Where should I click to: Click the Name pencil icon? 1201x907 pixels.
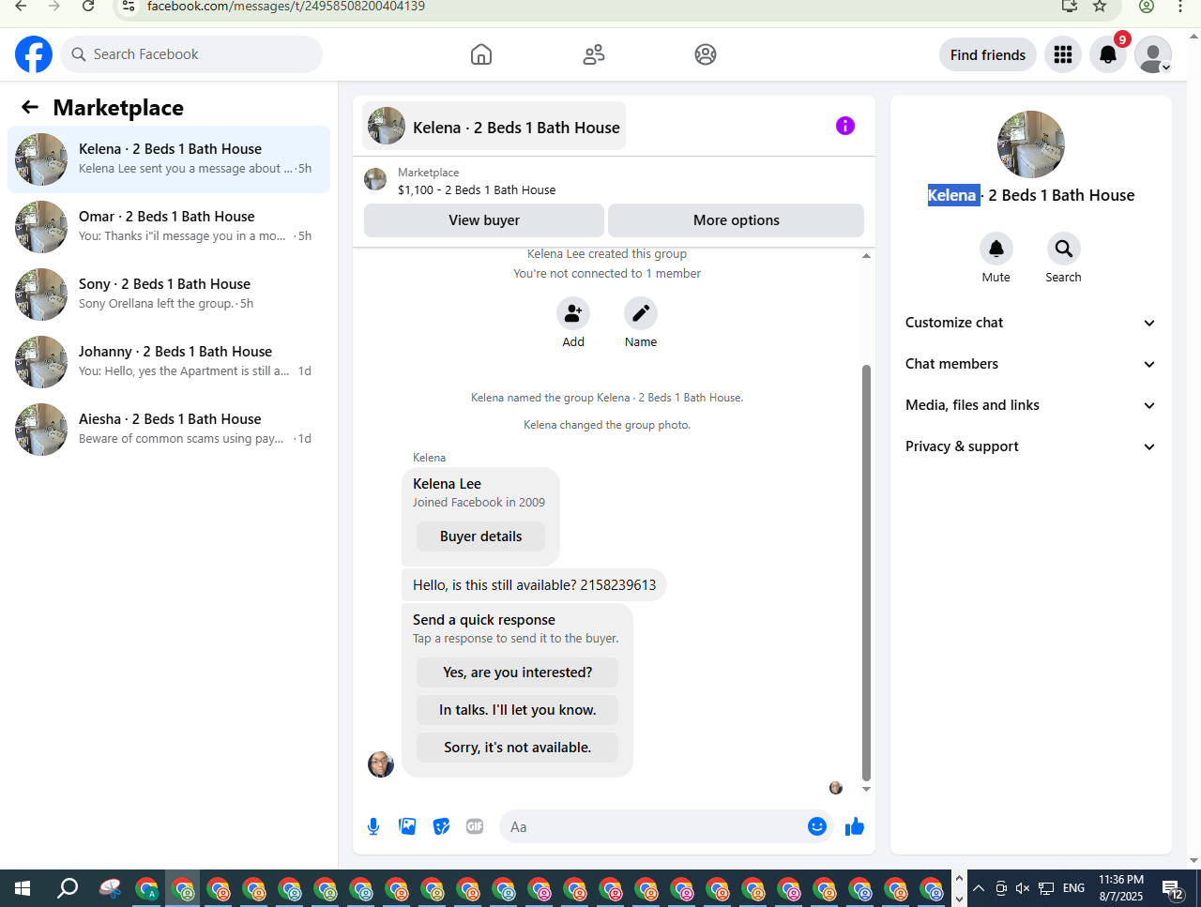pos(641,313)
